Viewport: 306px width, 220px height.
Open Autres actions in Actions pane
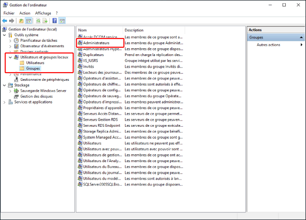[x=268, y=45]
